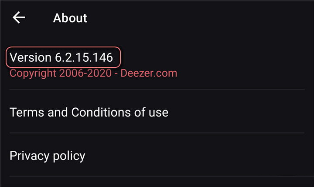Click the 2006-2020 year range
The width and height of the screenshot is (314, 187).
coord(85,73)
